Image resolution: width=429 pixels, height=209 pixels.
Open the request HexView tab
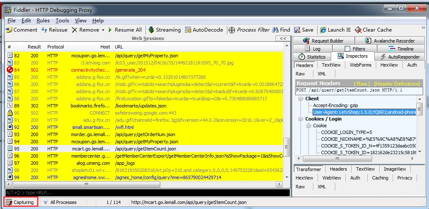389,65
